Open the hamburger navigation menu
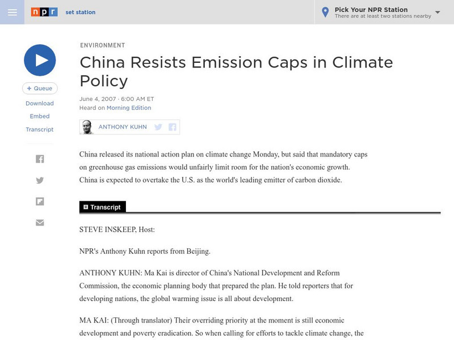 pos(11,11)
